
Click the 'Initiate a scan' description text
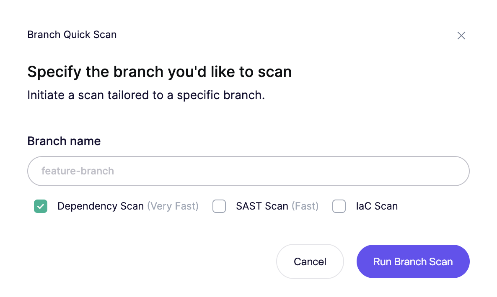pos(146,95)
